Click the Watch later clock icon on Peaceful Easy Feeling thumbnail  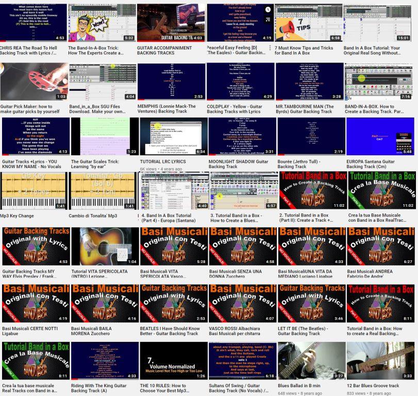click(x=268, y=10)
